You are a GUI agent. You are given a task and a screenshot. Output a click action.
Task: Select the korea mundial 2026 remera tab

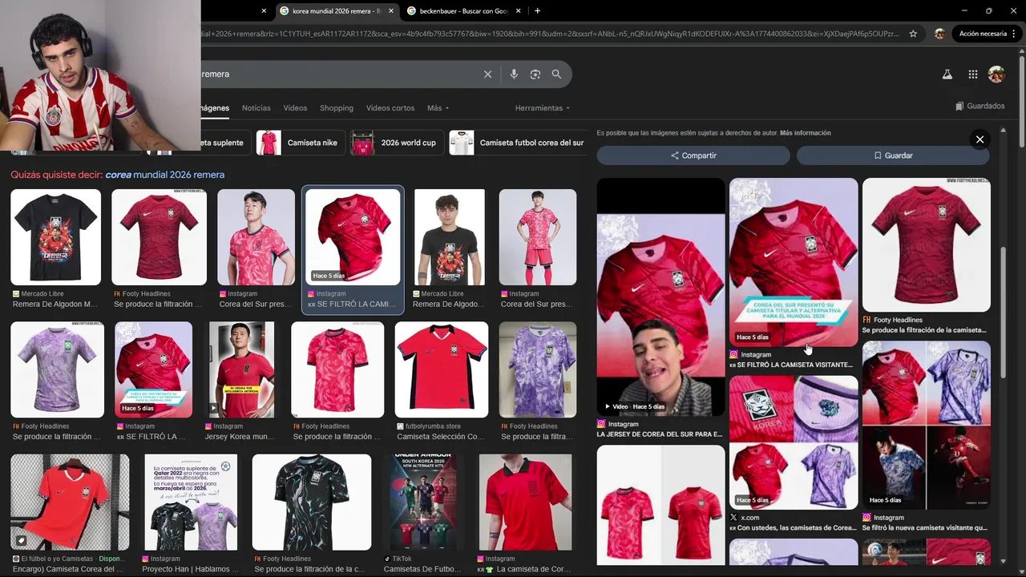337,11
